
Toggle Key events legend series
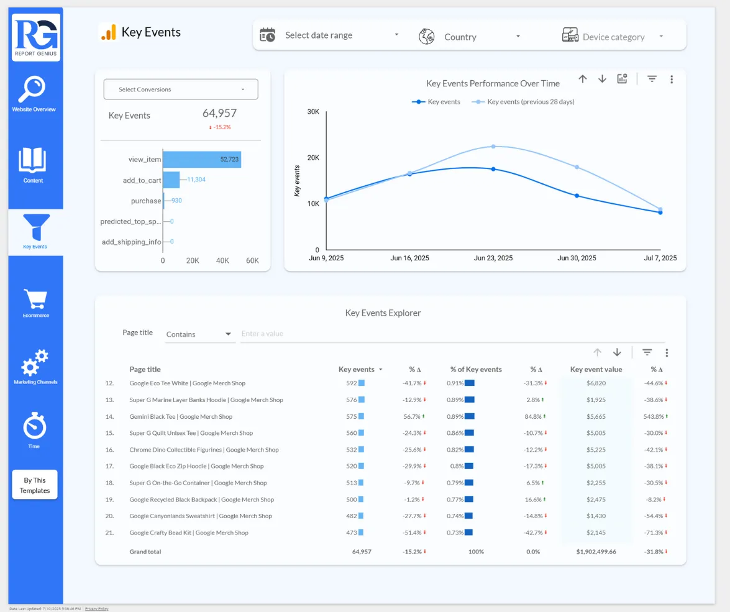point(436,101)
